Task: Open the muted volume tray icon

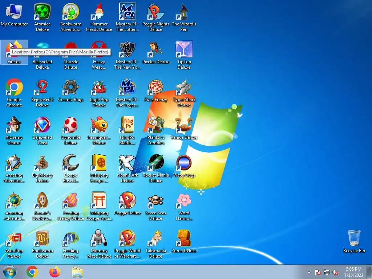Action: (x=335, y=272)
